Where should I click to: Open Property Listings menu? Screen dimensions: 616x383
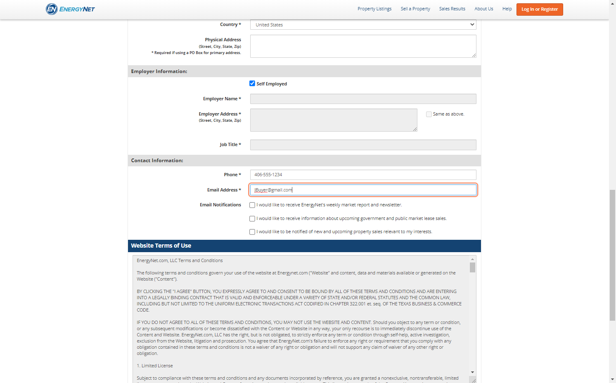click(x=374, y=9)
